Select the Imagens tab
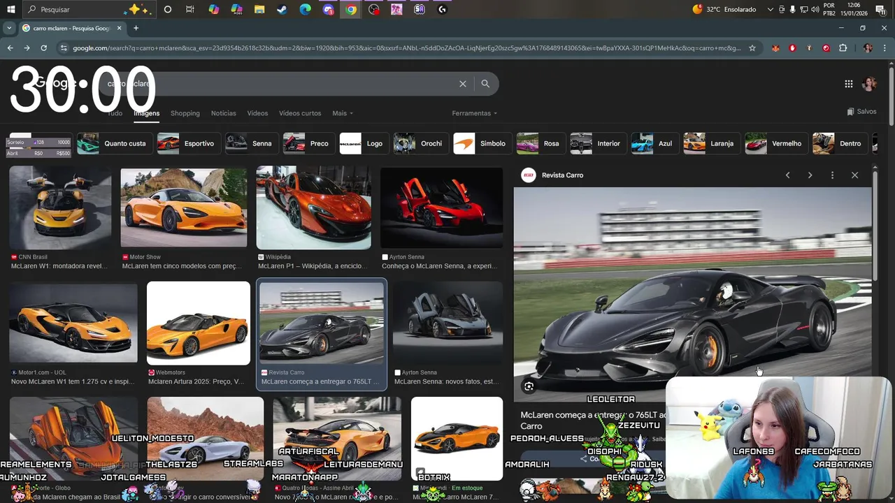Screen dimensions: 895x503 pyautogui.click(x=147, y=113)
